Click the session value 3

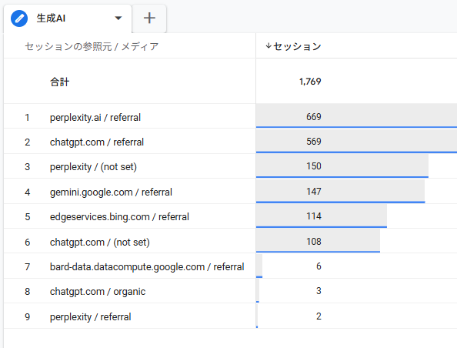pyautogui.click(x=319, y=291)
